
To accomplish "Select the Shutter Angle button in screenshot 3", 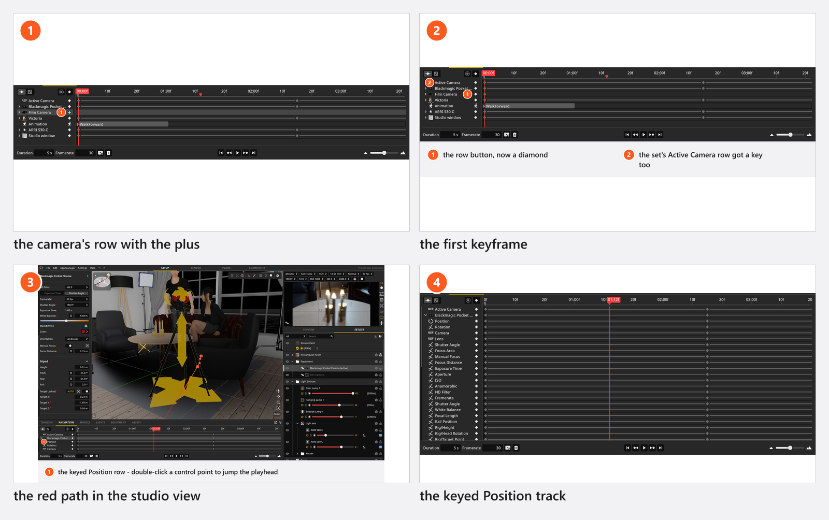I will pyautogui.click(x=76, y=293).
